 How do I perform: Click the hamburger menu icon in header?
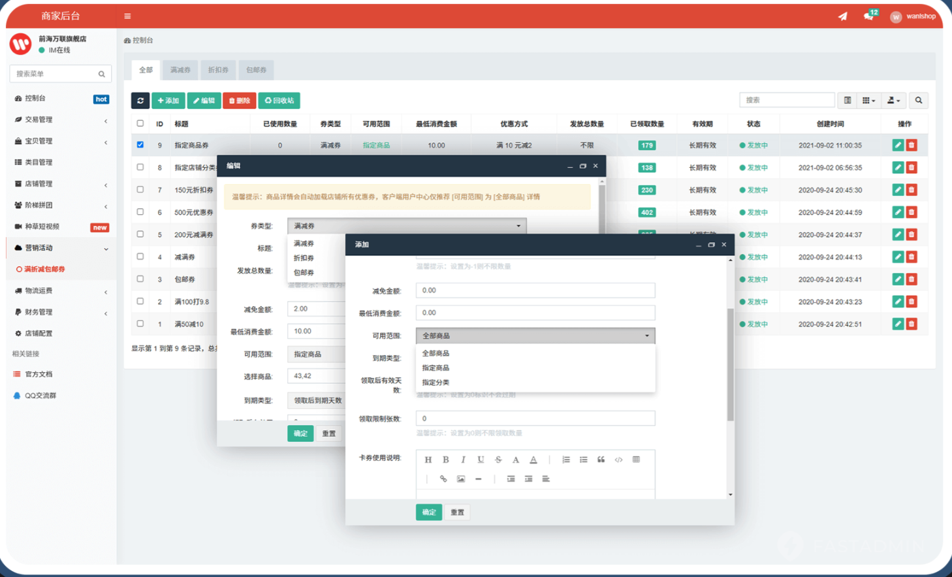click(x=127, y=16)
